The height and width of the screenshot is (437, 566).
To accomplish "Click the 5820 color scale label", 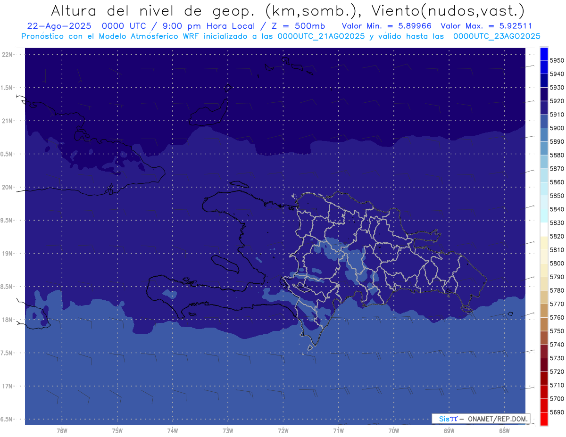I will pos(557,236).
